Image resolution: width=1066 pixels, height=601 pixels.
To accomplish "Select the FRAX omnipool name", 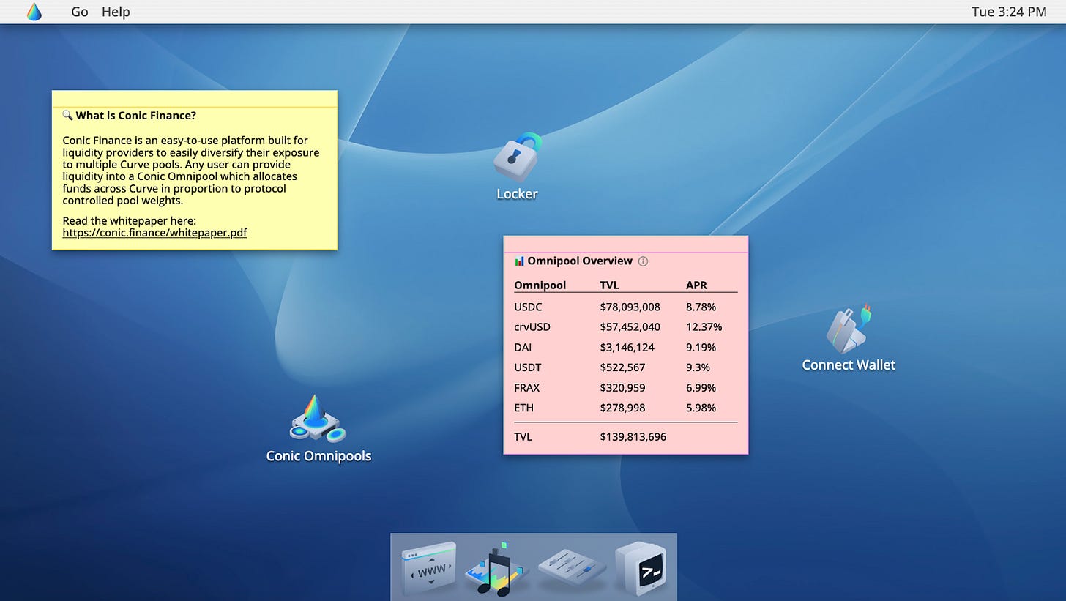I will click(x=527, y=387).
